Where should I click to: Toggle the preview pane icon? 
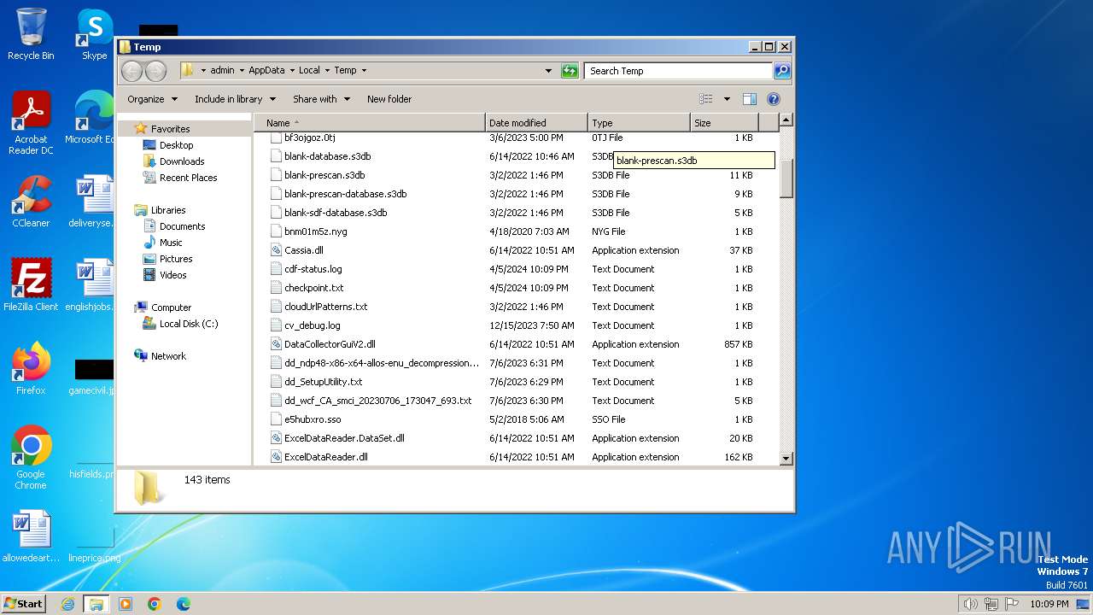(749, 99)
